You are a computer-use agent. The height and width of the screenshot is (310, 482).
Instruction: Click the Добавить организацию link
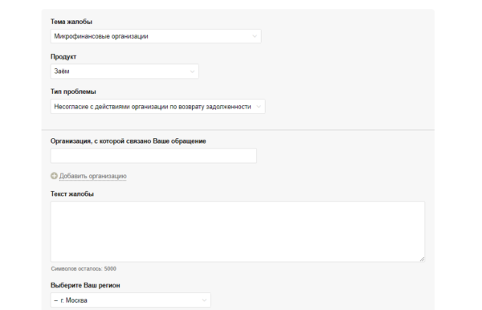pyautogui.click(x=93, y=176)
